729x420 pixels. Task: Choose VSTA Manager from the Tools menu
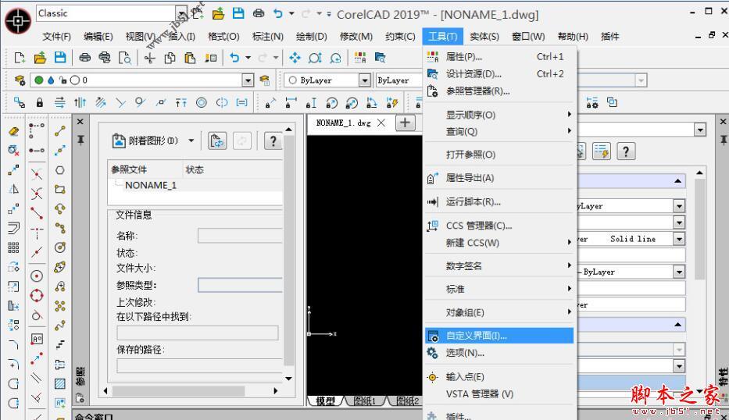499,394
